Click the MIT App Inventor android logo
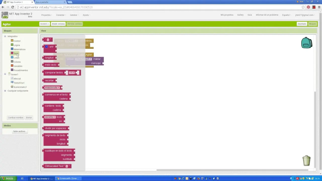322x181 pixels. 5,15
